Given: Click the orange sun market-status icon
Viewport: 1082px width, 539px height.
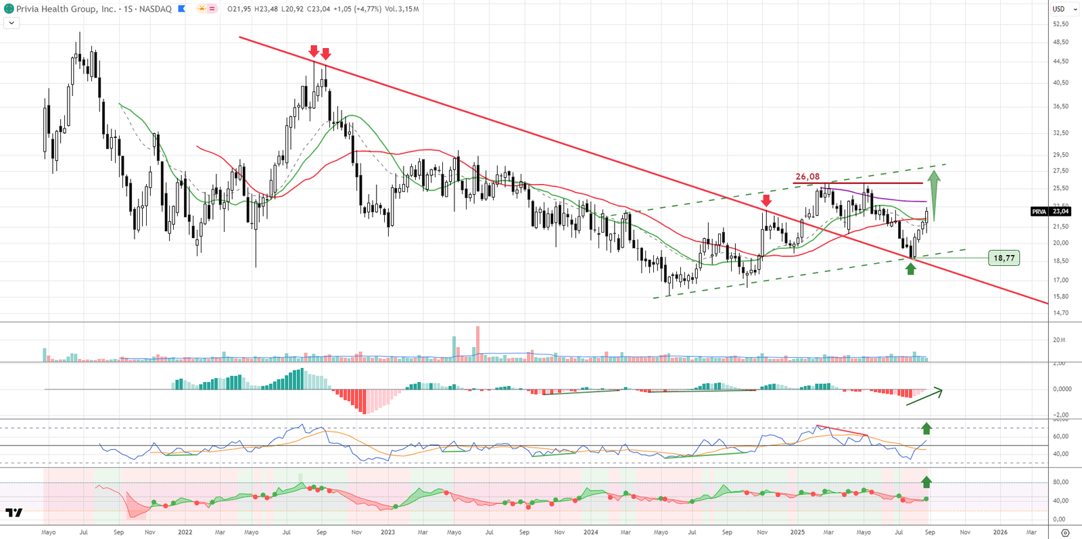Looking at the screenshot, I should (202, 9).
